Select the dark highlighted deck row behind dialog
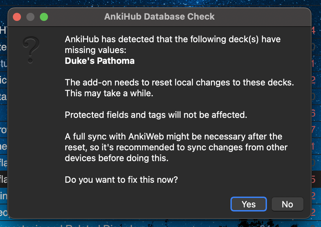Screen dimensions: 321x227 tap(3, 180)
